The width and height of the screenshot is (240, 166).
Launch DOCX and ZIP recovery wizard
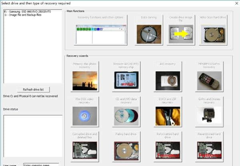(168, 112)
